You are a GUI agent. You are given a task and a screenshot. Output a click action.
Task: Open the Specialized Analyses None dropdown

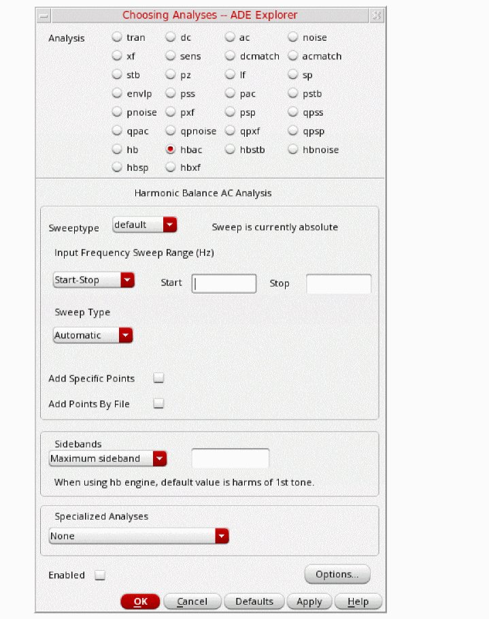click(x=139, y=536)
